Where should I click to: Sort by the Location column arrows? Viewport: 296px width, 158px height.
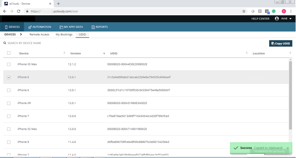point(290,53)
